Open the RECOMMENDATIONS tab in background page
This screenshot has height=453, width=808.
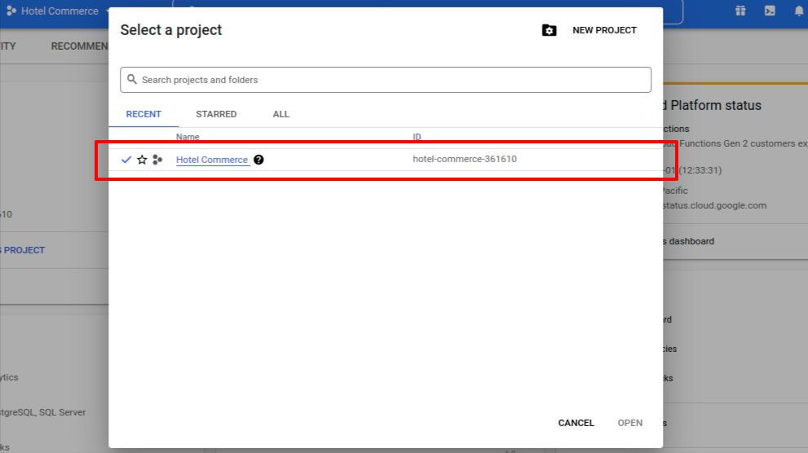tap(79, 46)
